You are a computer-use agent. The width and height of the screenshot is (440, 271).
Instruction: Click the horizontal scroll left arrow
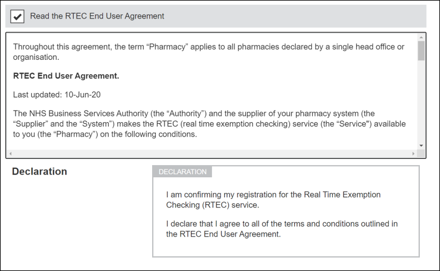click(10, 153)
